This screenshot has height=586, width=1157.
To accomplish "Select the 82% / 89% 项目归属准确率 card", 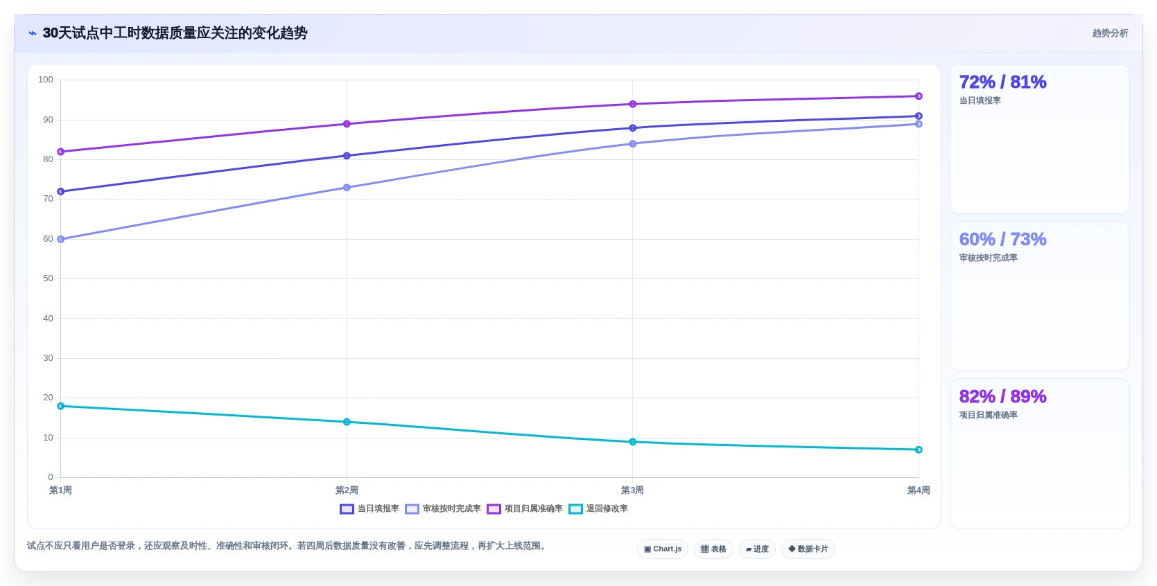I will click(x=1039, y=453).
